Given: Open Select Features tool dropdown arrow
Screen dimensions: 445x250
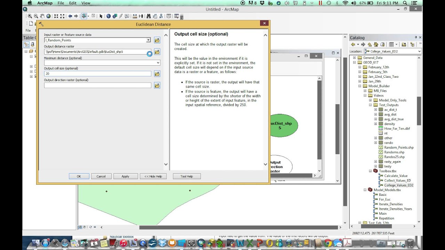Looking at the screenshot, I should (88, 16).
